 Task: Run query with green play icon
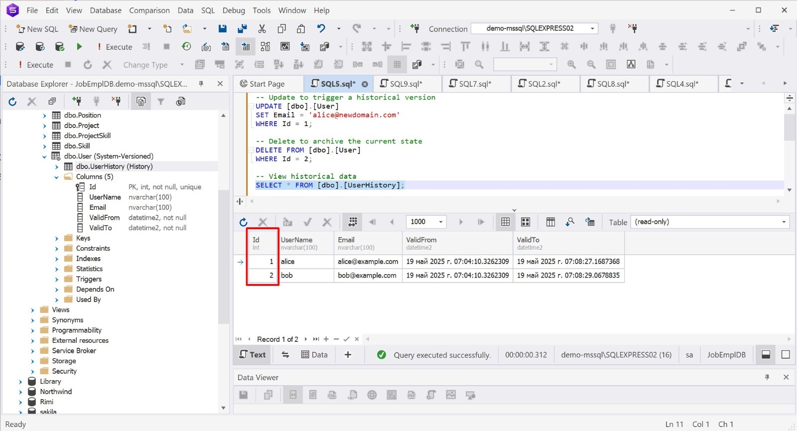pyautogui.click(x=79, y=47)
